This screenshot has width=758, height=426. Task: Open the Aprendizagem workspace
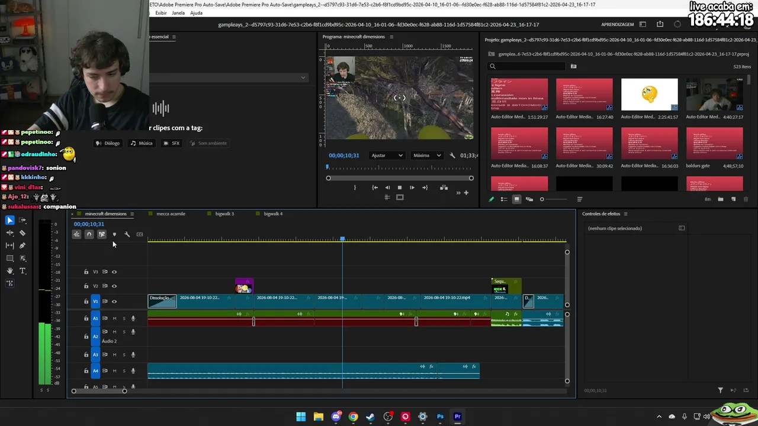tap(618, 24)
